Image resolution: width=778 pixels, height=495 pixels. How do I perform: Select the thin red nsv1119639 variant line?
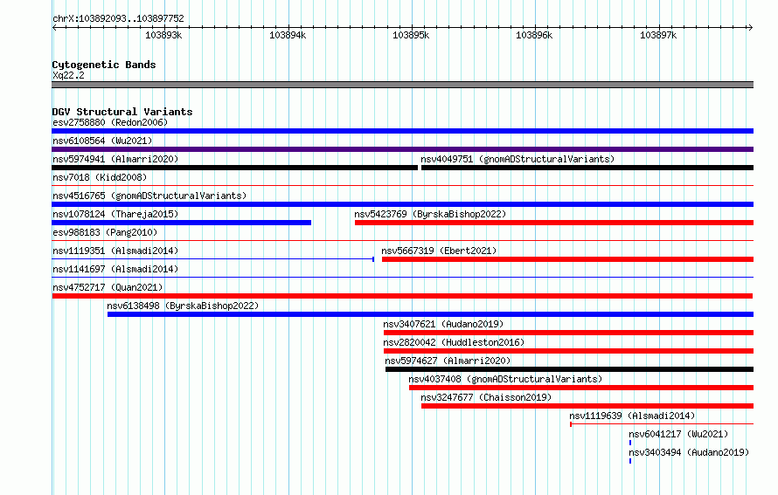(662, 424)
